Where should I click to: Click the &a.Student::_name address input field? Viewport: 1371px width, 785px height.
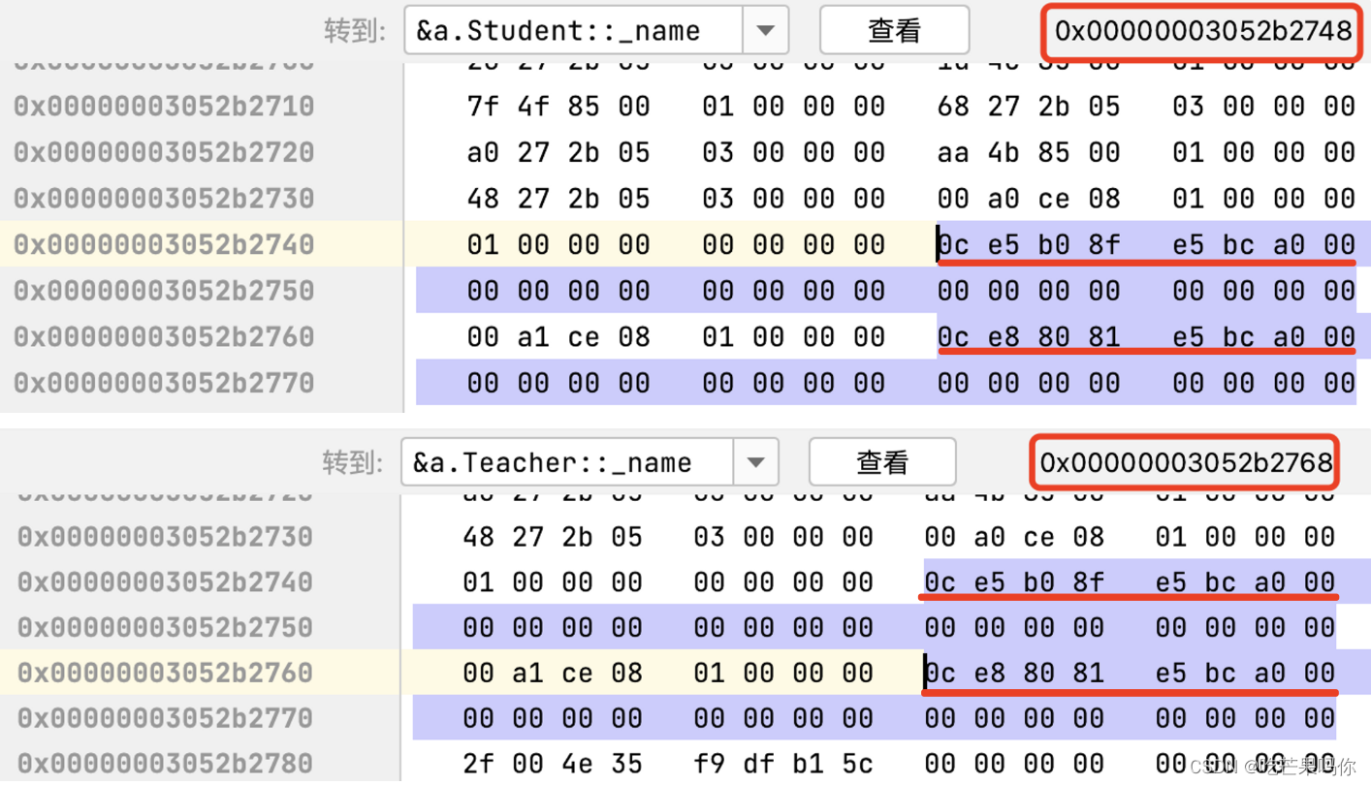(x=574, y=30)
